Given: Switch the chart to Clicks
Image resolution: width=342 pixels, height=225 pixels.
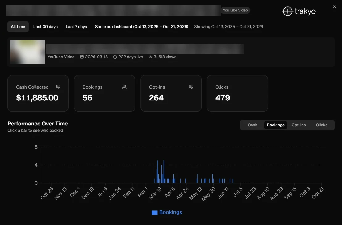Looking at the screenshot, I should point(322,125).
